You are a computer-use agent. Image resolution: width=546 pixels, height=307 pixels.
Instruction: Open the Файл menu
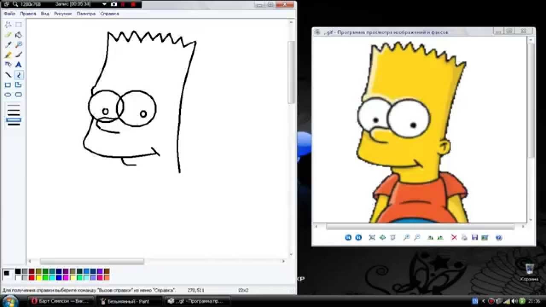(9, 14)
